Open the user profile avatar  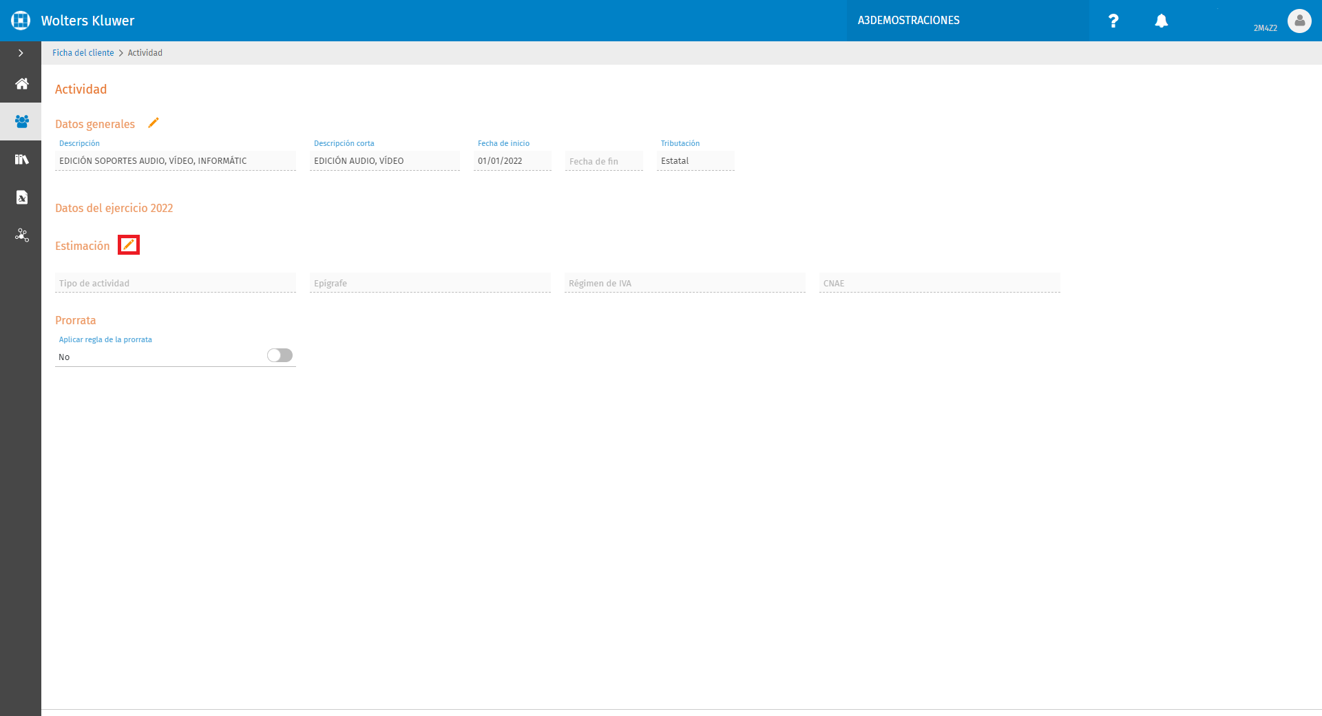pyautogui.click(x=1299, y=21)
